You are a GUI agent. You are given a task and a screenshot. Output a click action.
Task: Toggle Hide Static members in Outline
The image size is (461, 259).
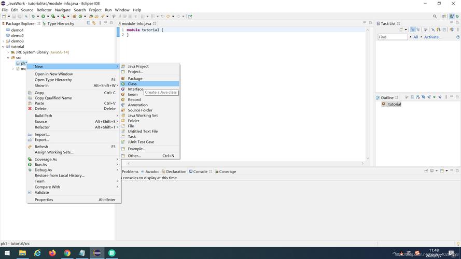coord(429,97)
